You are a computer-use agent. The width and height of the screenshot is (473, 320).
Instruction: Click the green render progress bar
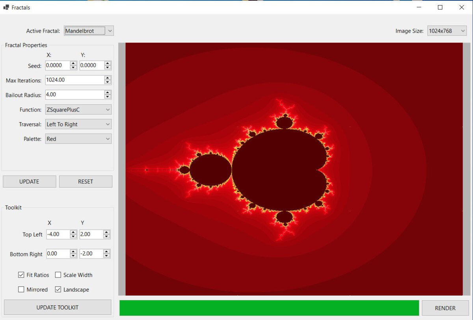269,308
